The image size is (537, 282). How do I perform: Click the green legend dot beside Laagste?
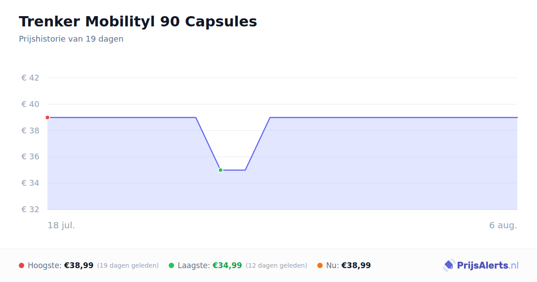click(x=171, y=265)
